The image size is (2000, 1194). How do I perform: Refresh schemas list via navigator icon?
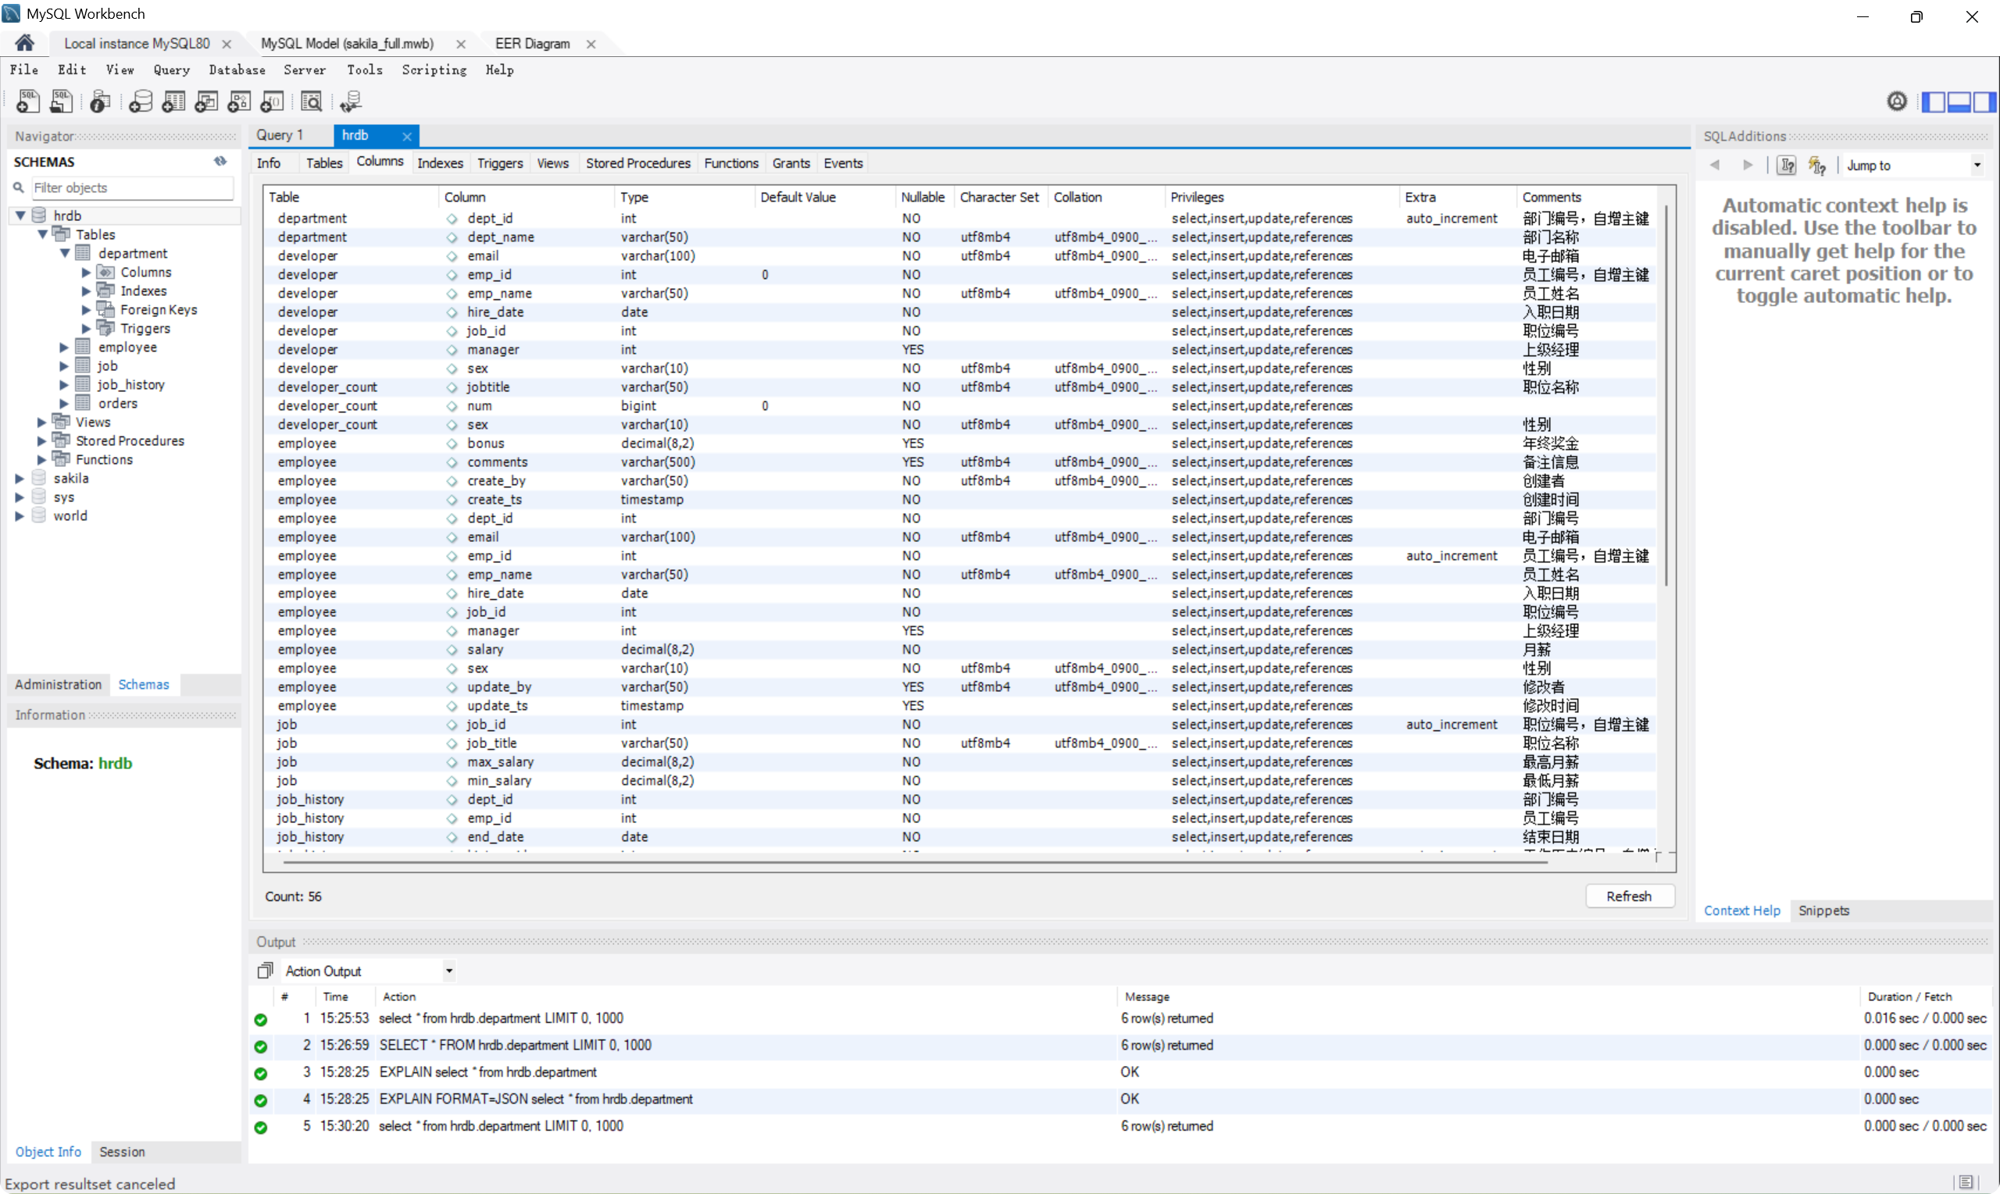pos(220,162)
